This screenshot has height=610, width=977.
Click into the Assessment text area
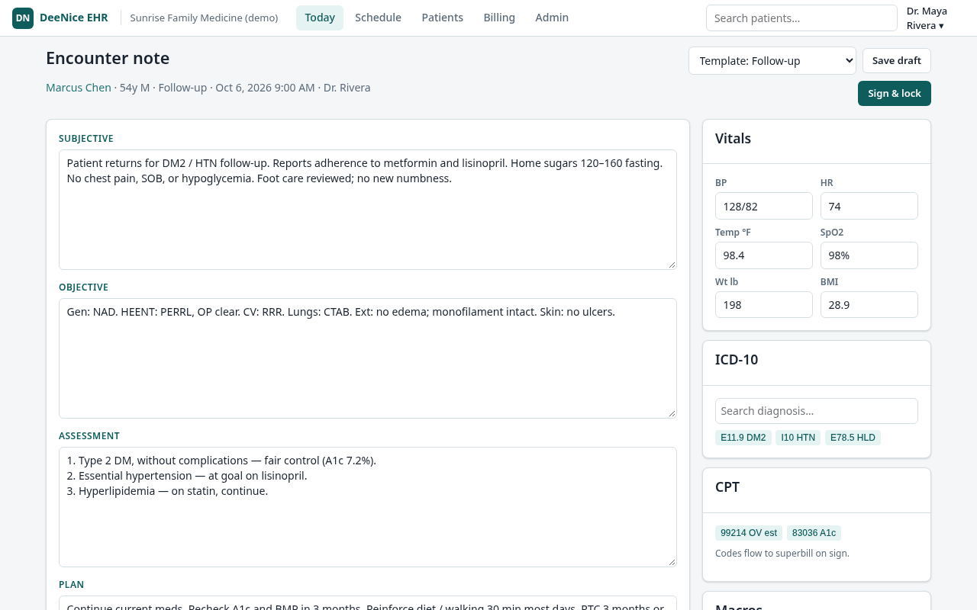point(368,507)
